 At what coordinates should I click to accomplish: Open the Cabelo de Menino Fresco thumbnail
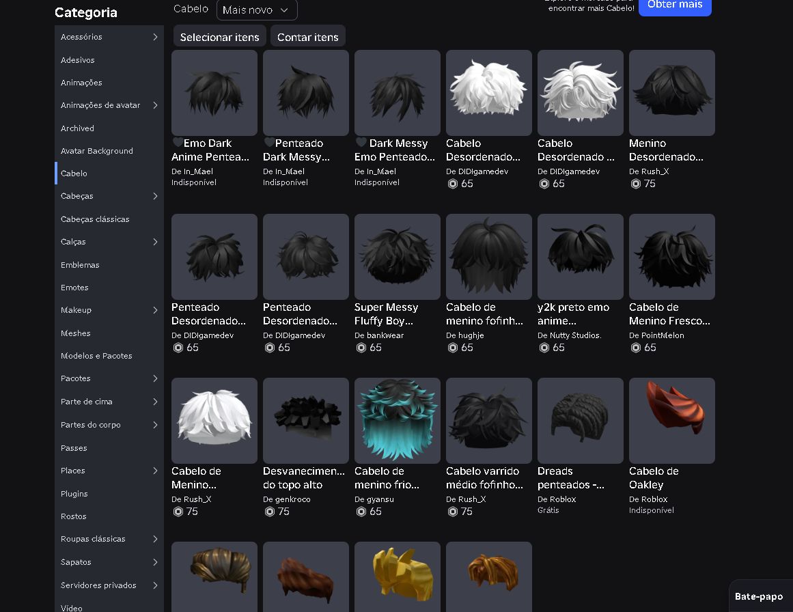[x=672, y=256]
